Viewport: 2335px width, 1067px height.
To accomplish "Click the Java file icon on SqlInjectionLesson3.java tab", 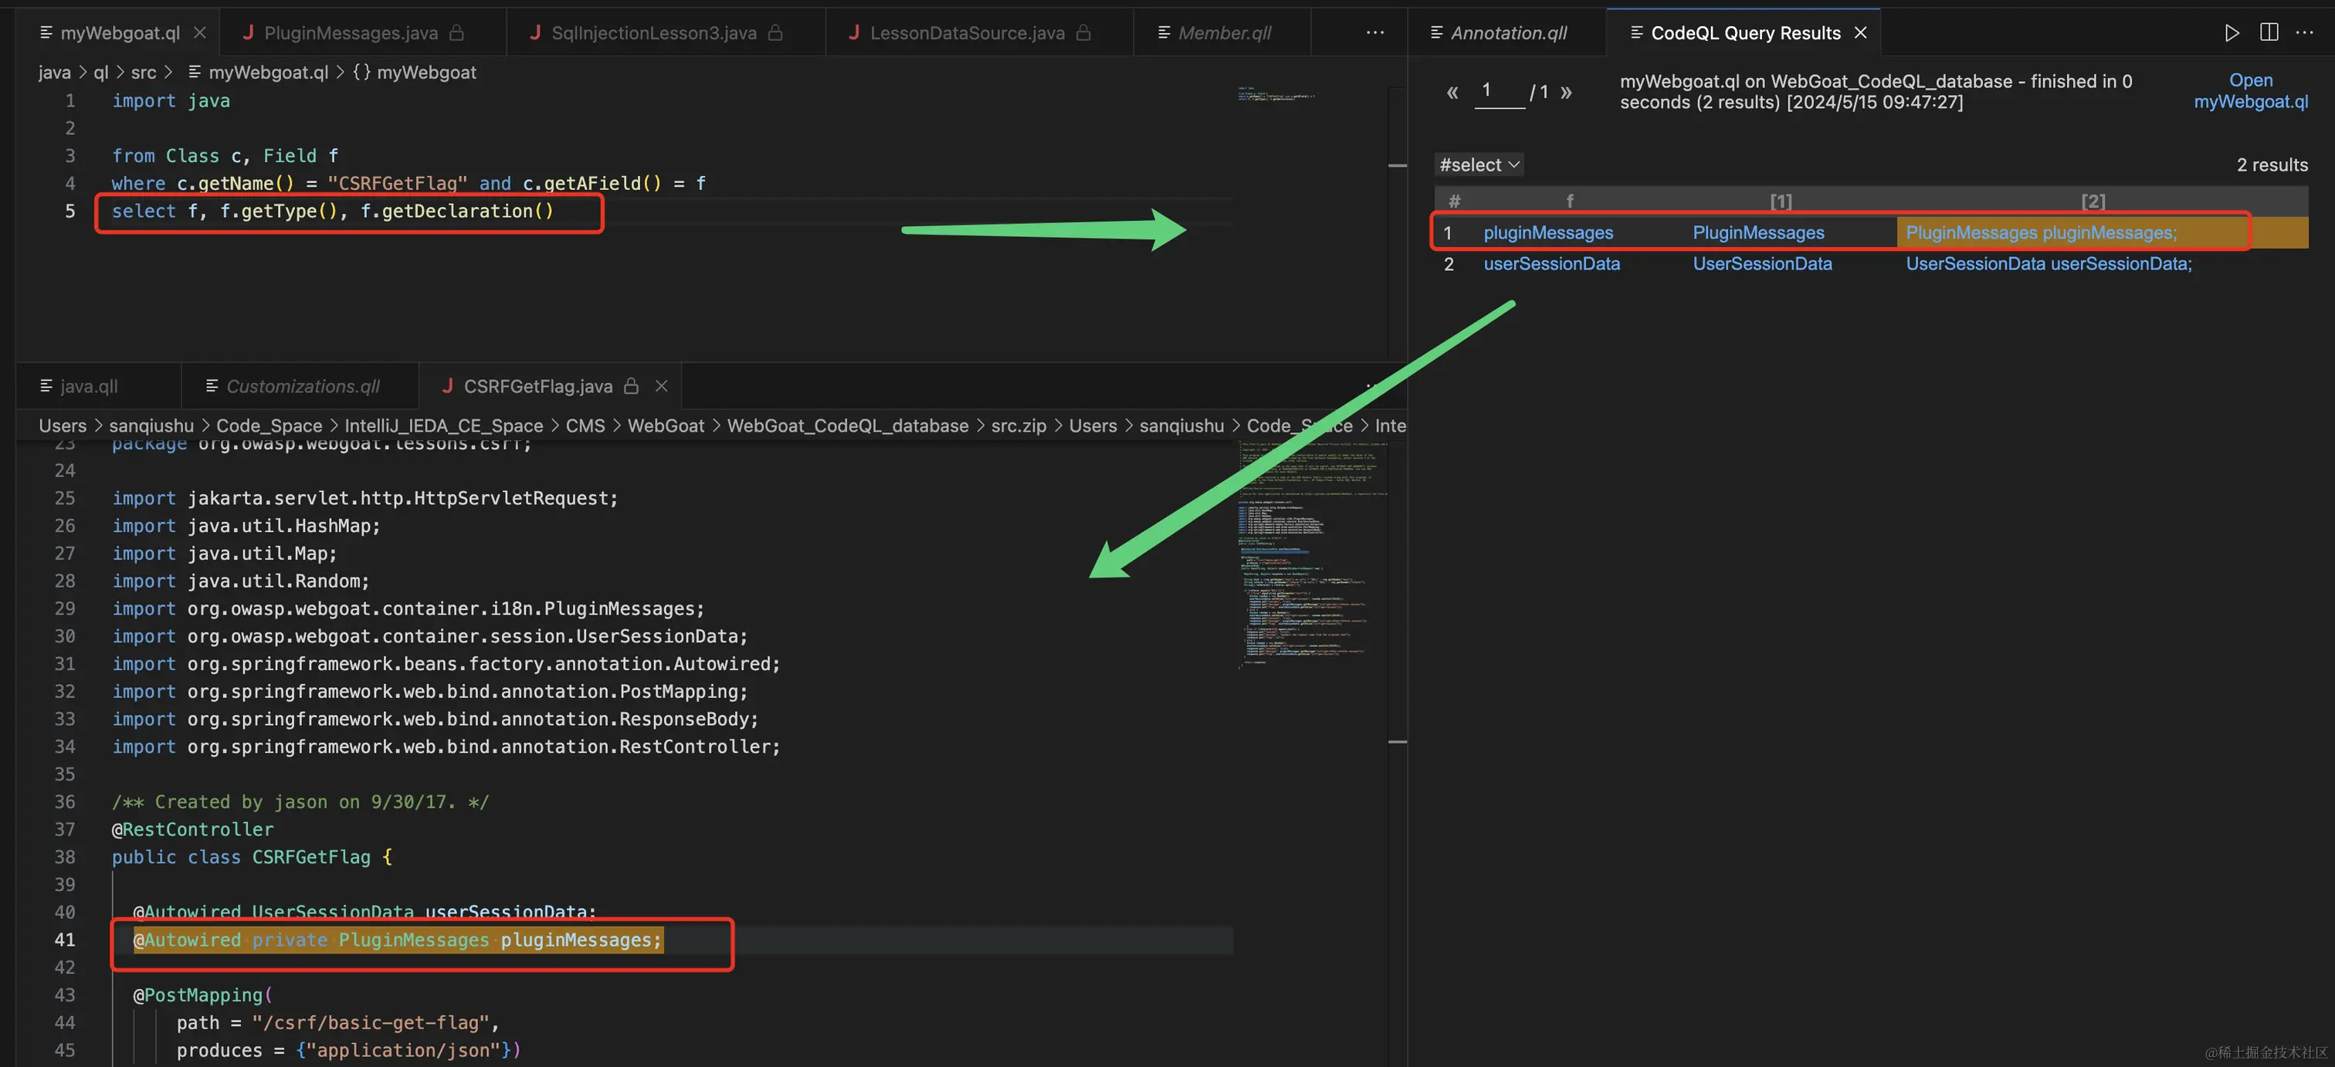I will 535,32.
